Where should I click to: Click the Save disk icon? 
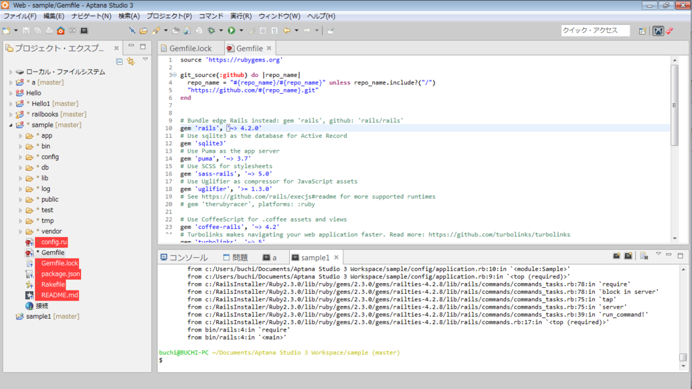click(26, 30)
